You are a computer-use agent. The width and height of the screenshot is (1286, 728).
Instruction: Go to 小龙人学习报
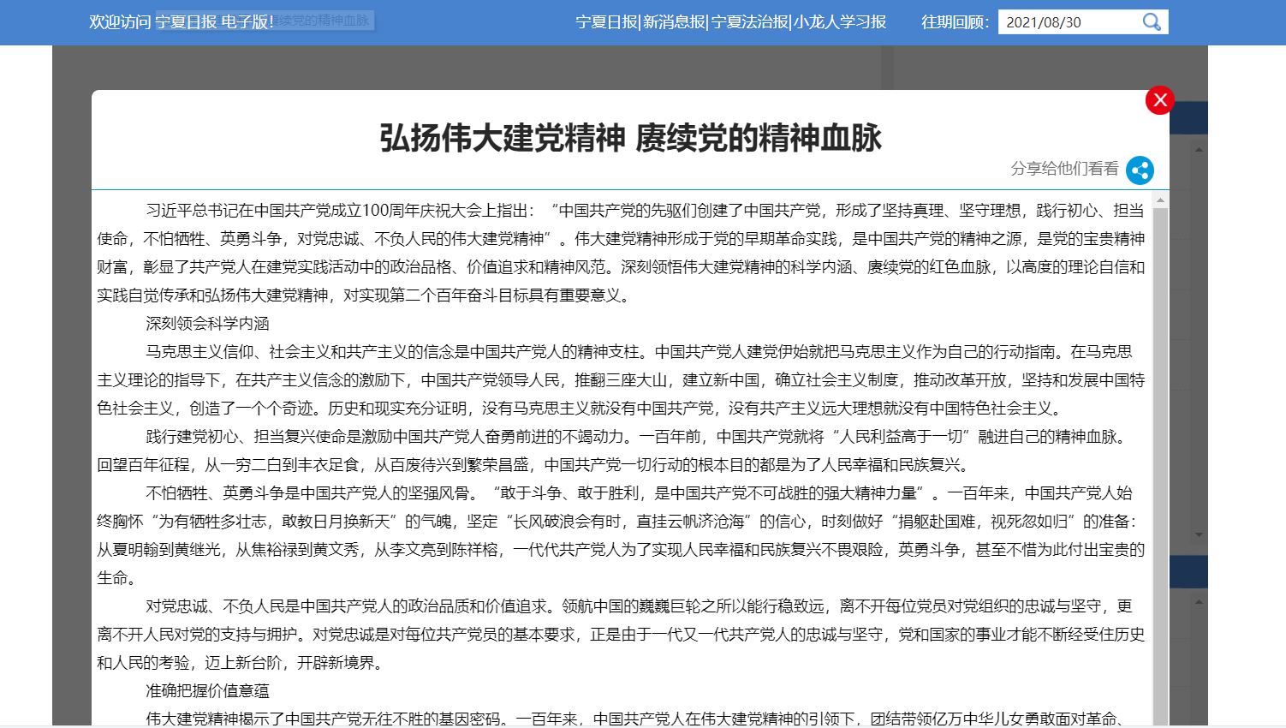(x=840, y=22)
